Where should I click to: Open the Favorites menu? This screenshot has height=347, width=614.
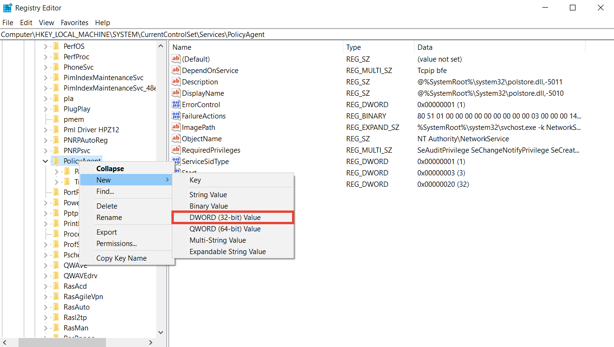pos(75,22)
